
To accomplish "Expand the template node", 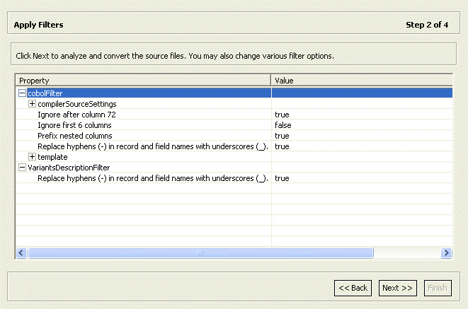I will pos(32,157).
